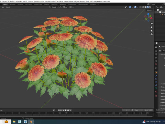Switch to the Sculpting workspace tab
Viewport: 165px width, 124px height.
pos(20,4)
